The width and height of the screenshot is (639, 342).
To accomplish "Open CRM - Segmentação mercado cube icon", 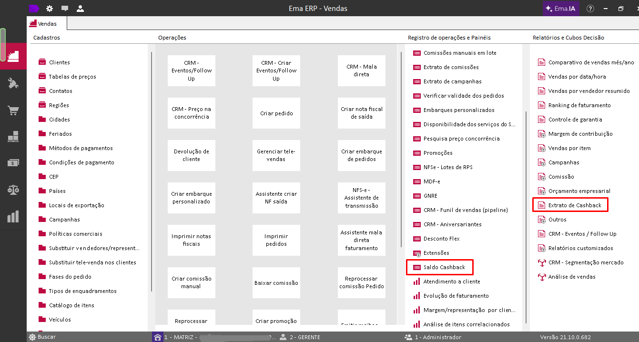I will [541, 262].
